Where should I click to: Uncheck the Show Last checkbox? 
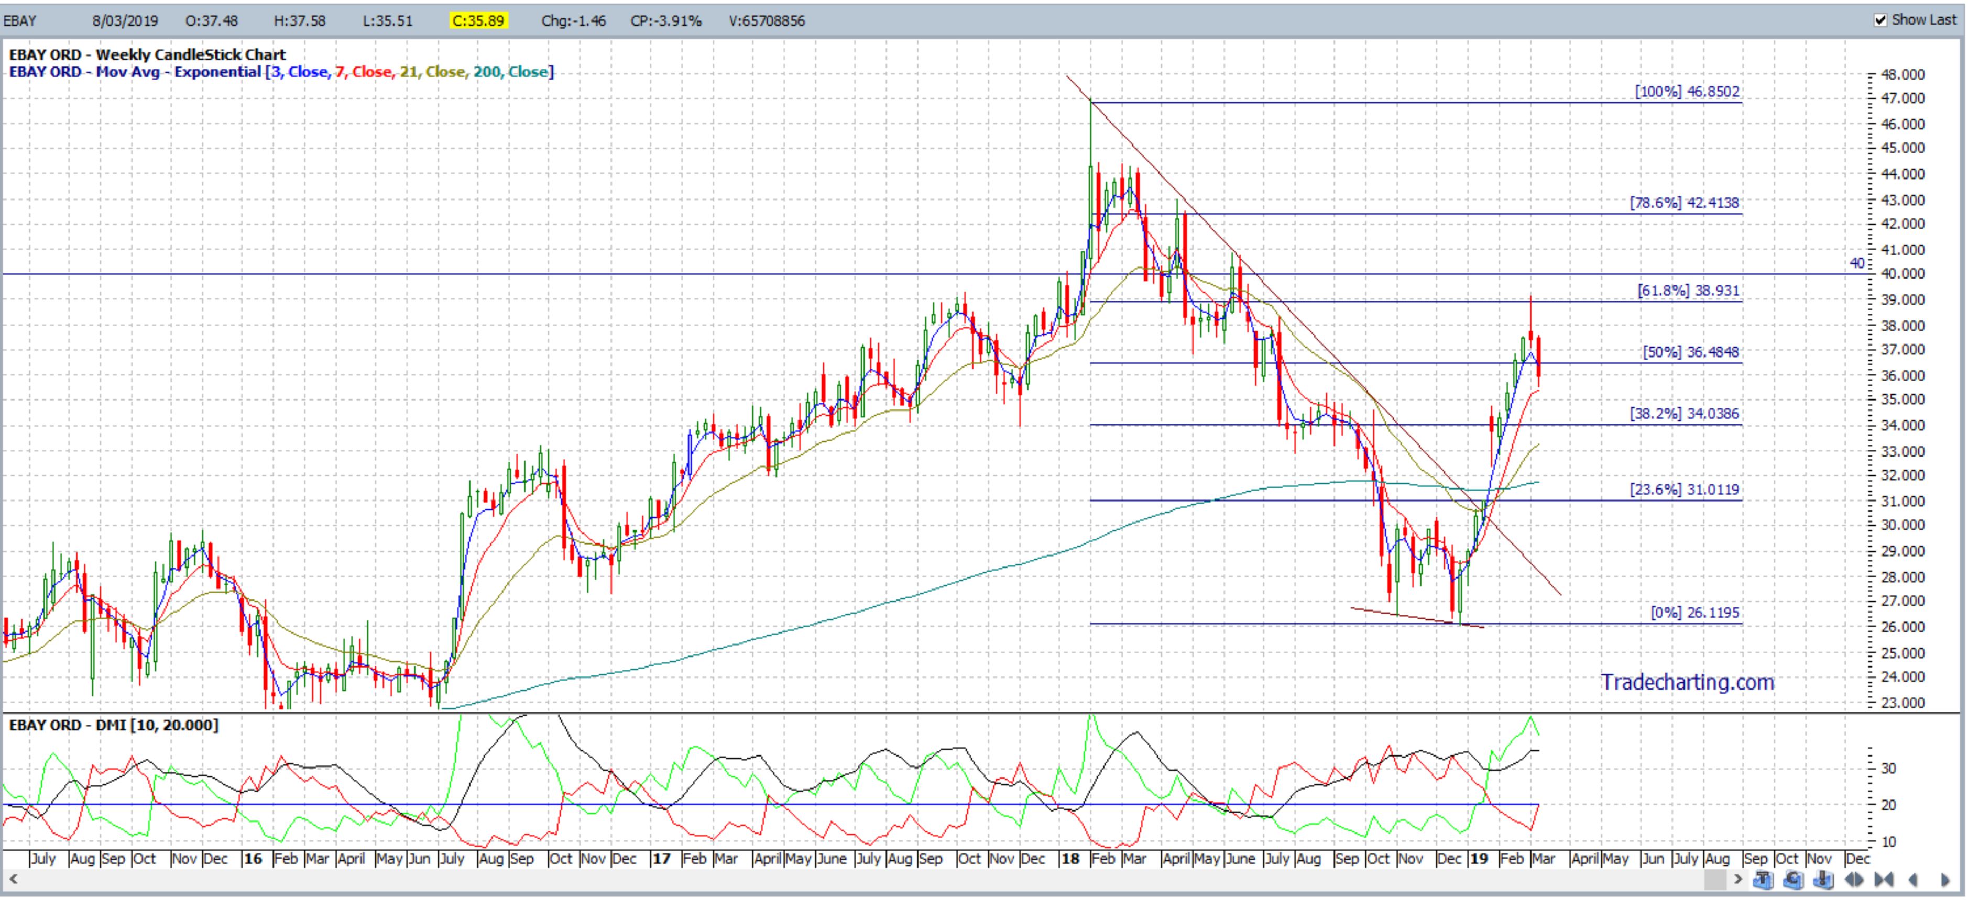point(1881,20)
